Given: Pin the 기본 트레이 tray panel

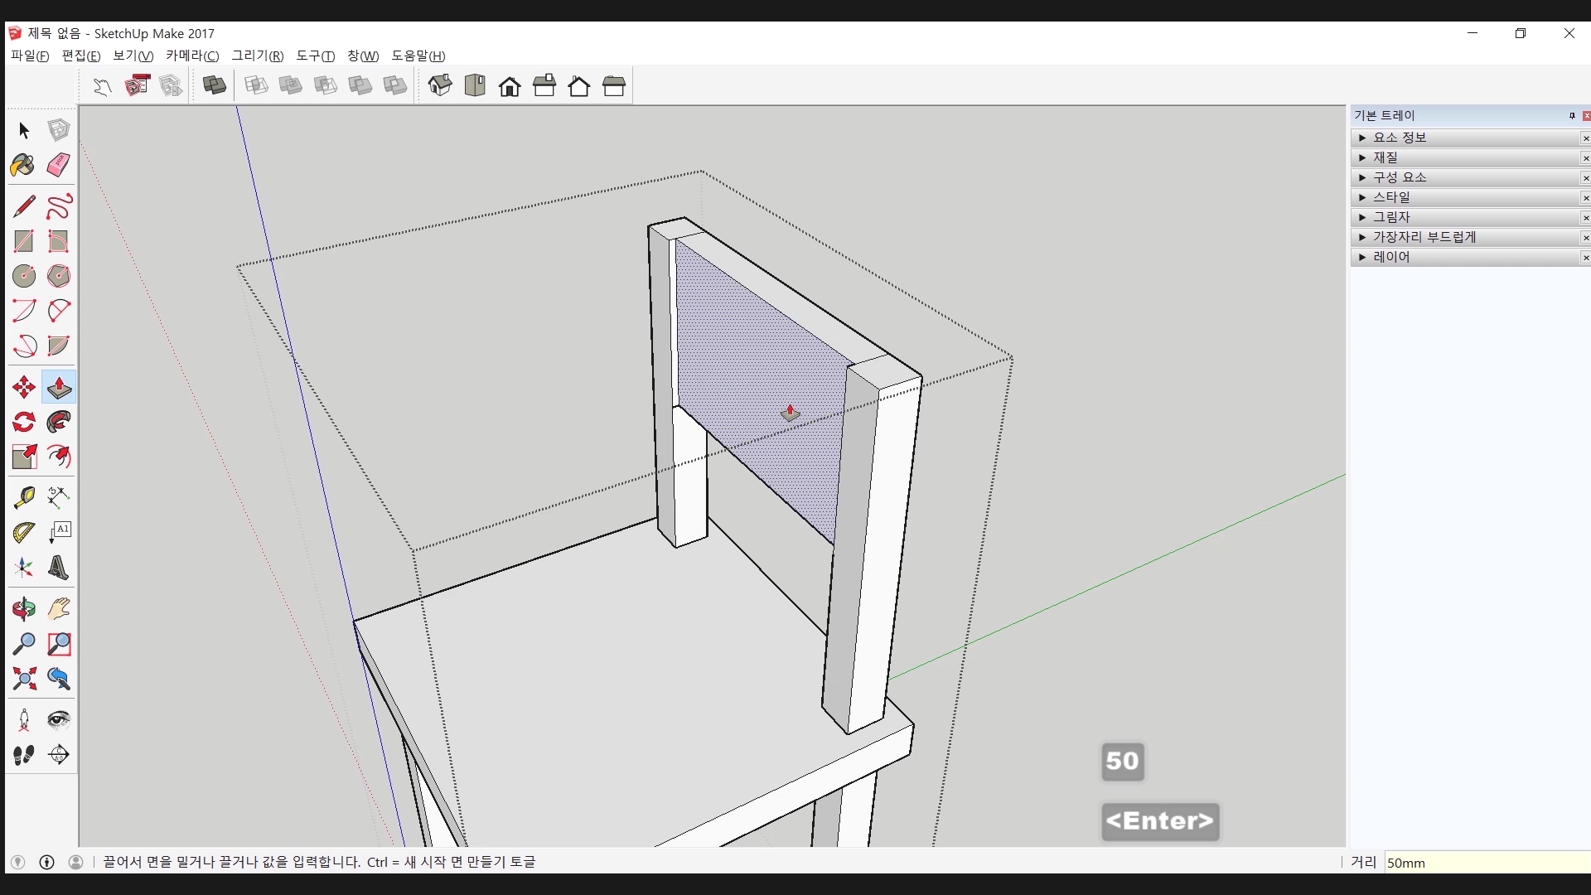Looking at the screenshot, I should [1572, 116].
